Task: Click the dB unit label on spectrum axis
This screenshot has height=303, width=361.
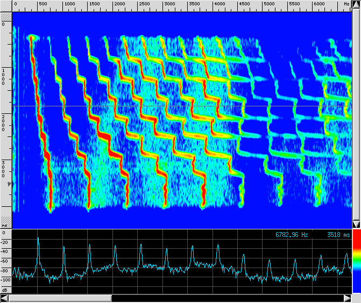Action: (5, 291)
